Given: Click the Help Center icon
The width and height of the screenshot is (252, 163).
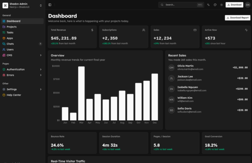Looking at the screenshot, I should pyautogui.click(x=4, y=95).
